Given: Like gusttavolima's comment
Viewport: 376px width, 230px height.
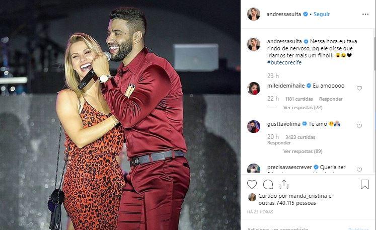Looking at the screenshot, I should pos(359,126).
